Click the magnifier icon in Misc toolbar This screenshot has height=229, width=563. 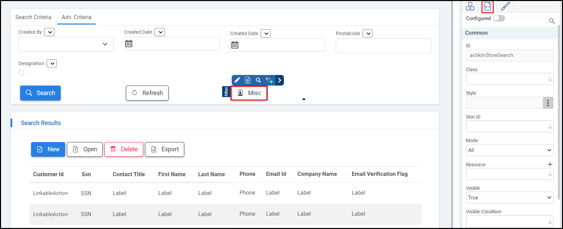click(258, 80)
